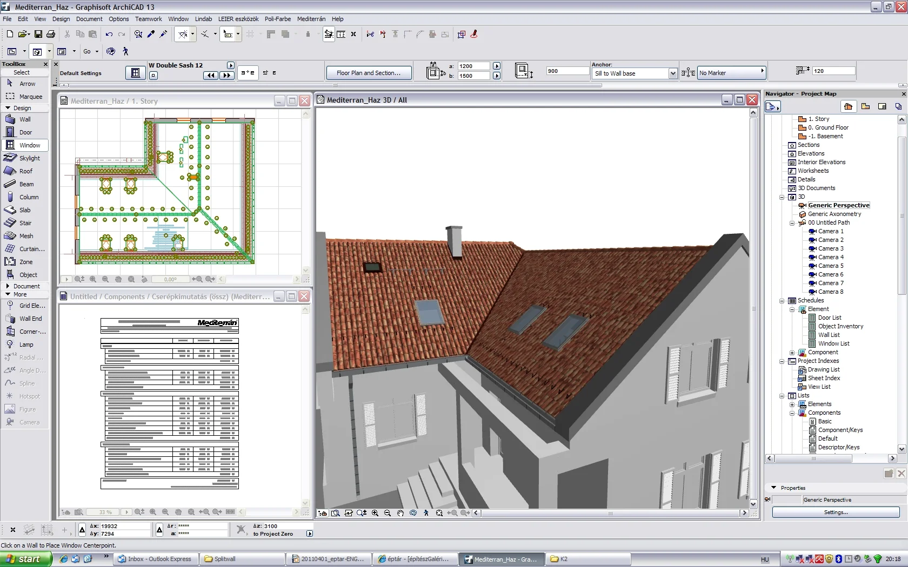Viewport: 908px width, 567px height.
Task: Activate the Stair tool
Action: (25, 223)
